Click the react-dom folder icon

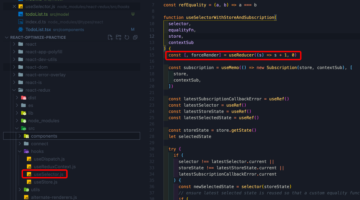21,67
